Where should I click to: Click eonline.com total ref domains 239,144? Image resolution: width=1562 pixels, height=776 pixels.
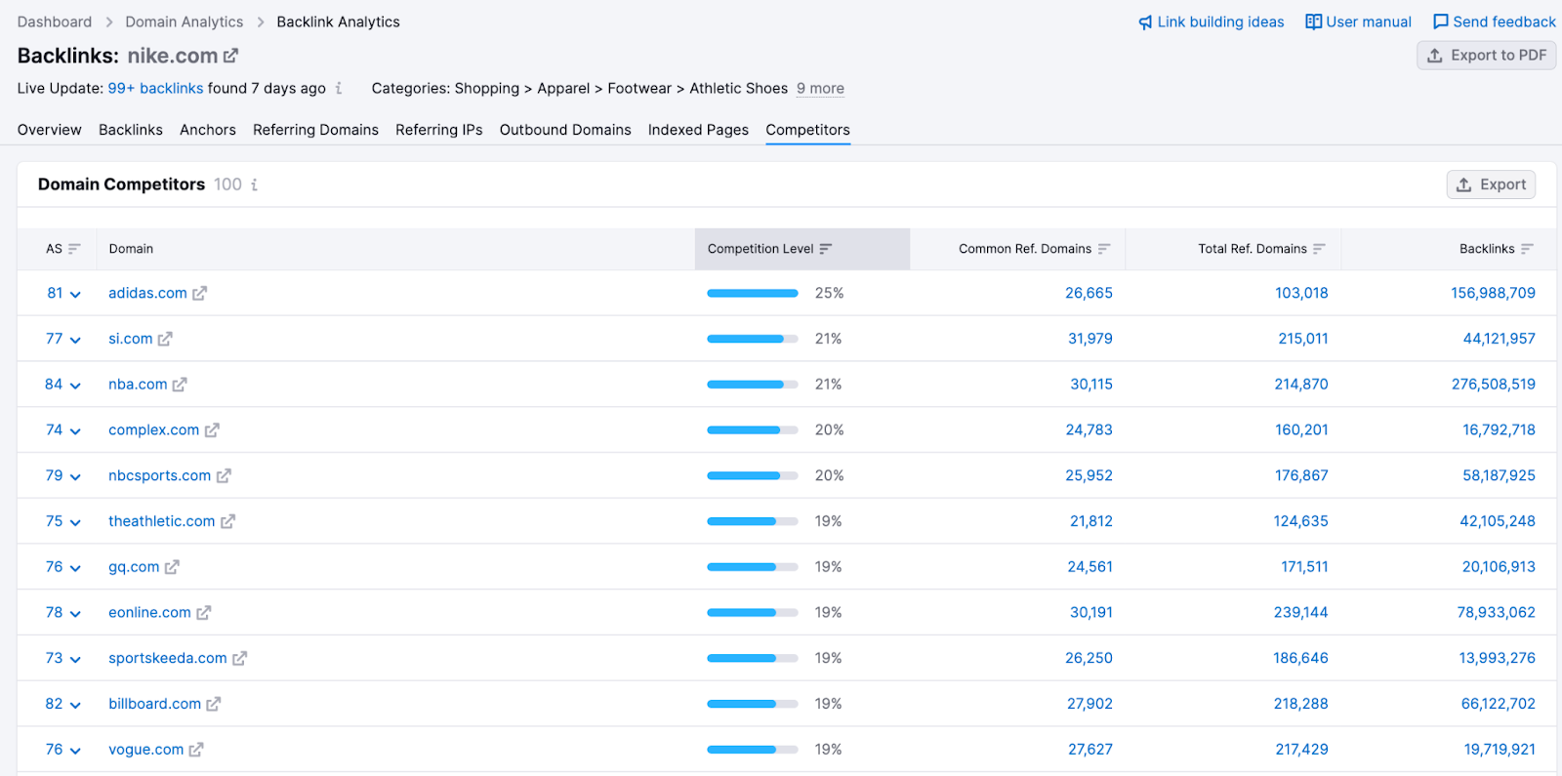[1301, 612]
